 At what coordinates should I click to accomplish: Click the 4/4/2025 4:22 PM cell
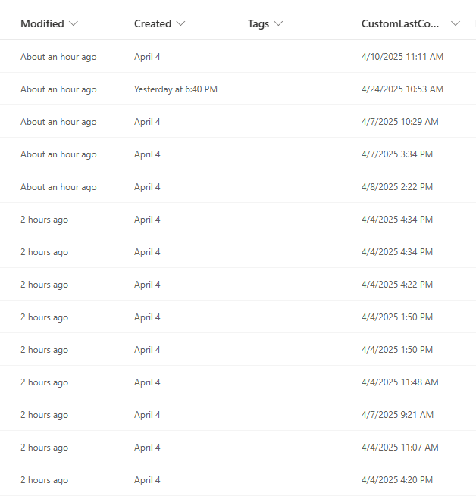pos(396,285)
